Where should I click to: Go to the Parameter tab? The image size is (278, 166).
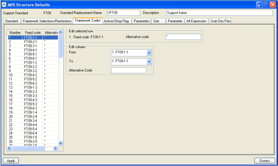tap(175, 21)
